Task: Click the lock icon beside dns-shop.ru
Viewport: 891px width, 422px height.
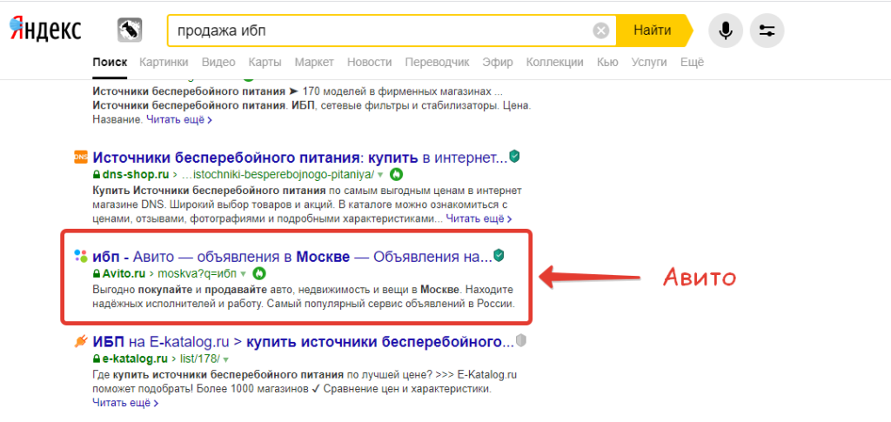Action: pyautogui.click(x=96, y=174)
